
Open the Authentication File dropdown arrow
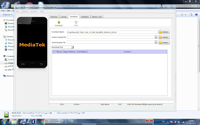coord(156,42)
